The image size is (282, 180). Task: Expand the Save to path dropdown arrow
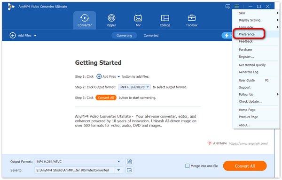tap(118, 170)
